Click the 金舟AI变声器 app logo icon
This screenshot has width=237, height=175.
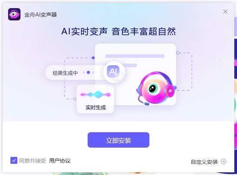pyautogui.click(x=14, y=14)
